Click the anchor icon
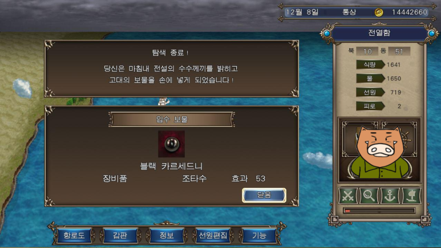Image resolution: width=441 pixels, height=248 pixels. [390, 196]
